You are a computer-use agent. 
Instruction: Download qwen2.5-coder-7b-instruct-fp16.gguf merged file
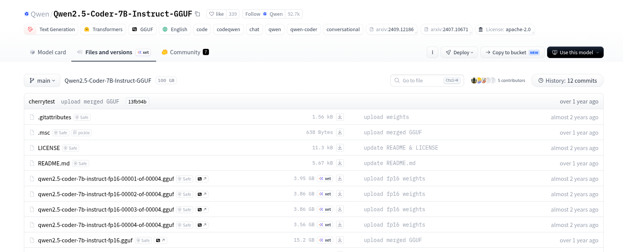340,240
